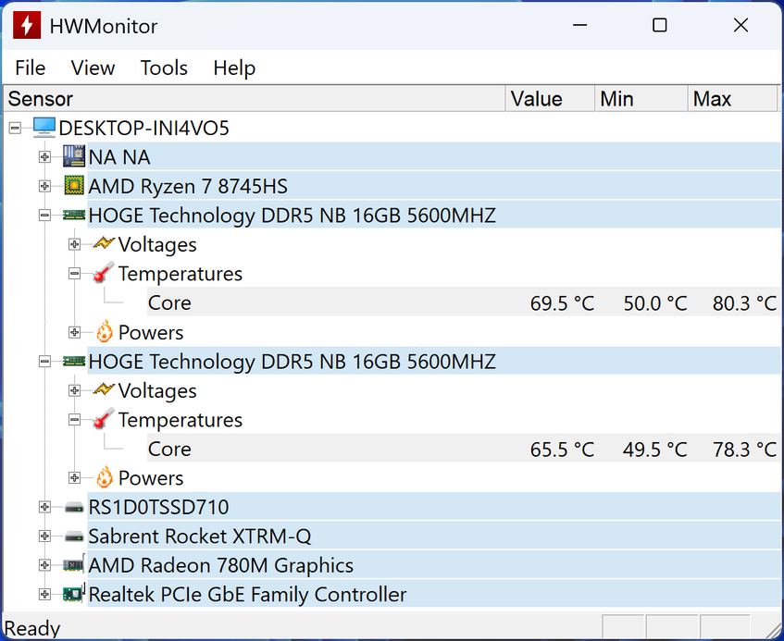The width and height of the screenshot is (784, 641).
Task: Select the RS1D0TSSD710 row label
Action: tap(158, 507)
